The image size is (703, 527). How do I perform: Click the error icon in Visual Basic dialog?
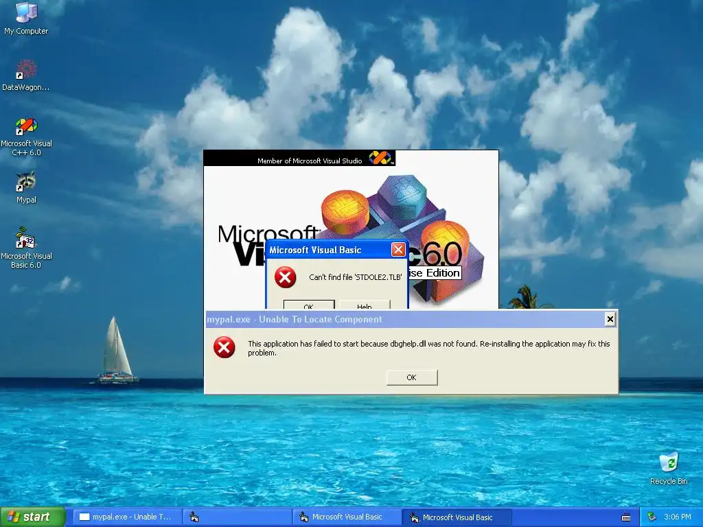coord(285,277)
